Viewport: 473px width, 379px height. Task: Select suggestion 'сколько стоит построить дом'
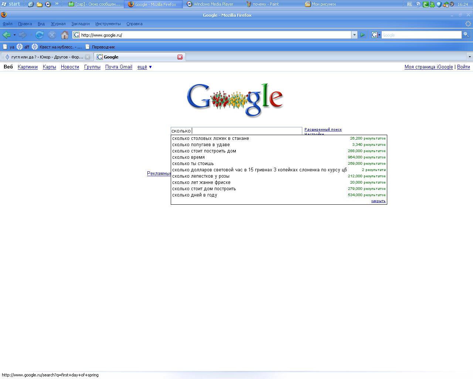pos(279,151)
